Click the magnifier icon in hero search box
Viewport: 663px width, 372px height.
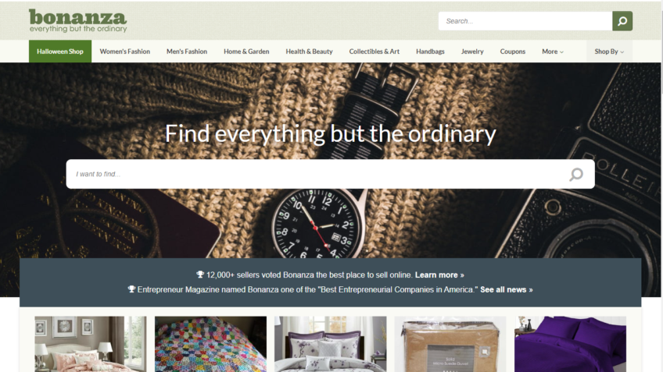click(576, 174)
